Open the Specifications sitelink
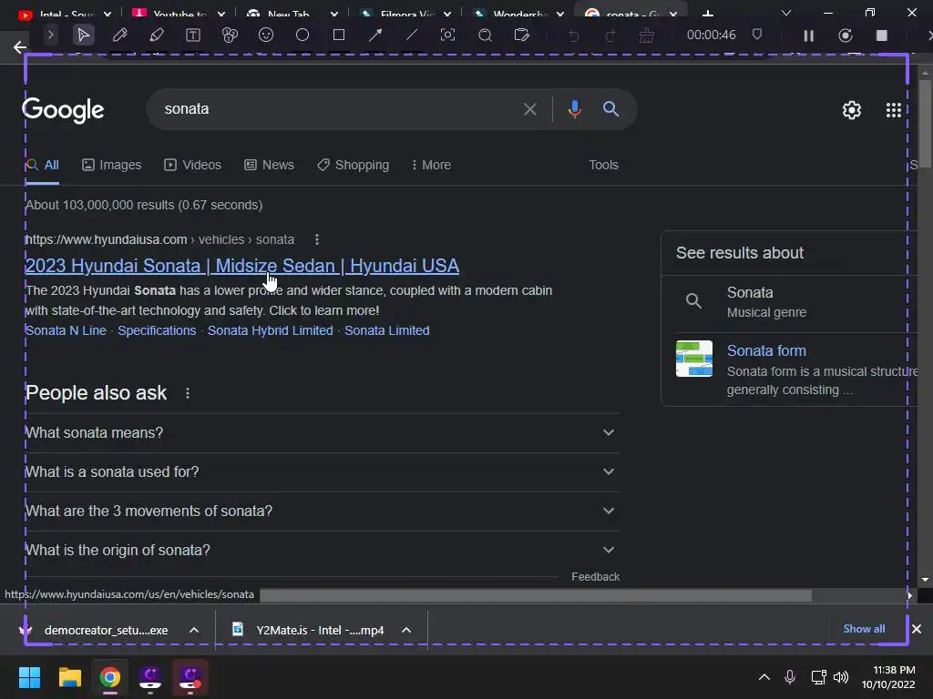Image resolution: width=933 pixels, height=699 pixels. (157, 330)
